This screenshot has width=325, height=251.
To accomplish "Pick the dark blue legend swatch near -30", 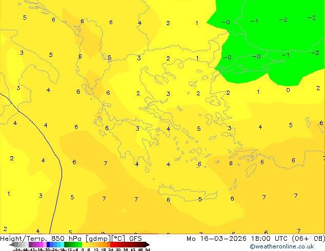I will pyautogui.click(x=48, y=244).
